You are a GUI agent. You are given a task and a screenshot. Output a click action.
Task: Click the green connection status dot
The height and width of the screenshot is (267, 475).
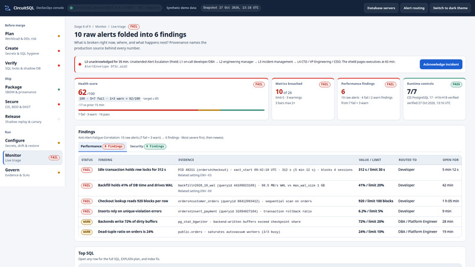pos(71,8)
